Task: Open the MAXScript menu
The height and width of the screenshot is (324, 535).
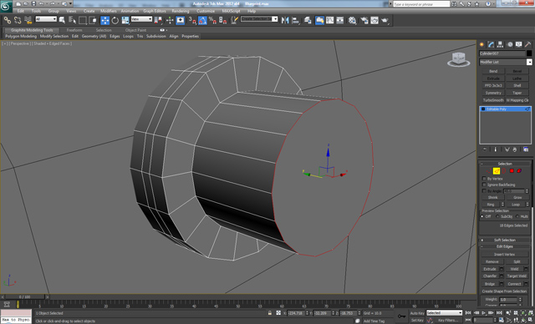Action: [231, 11]
